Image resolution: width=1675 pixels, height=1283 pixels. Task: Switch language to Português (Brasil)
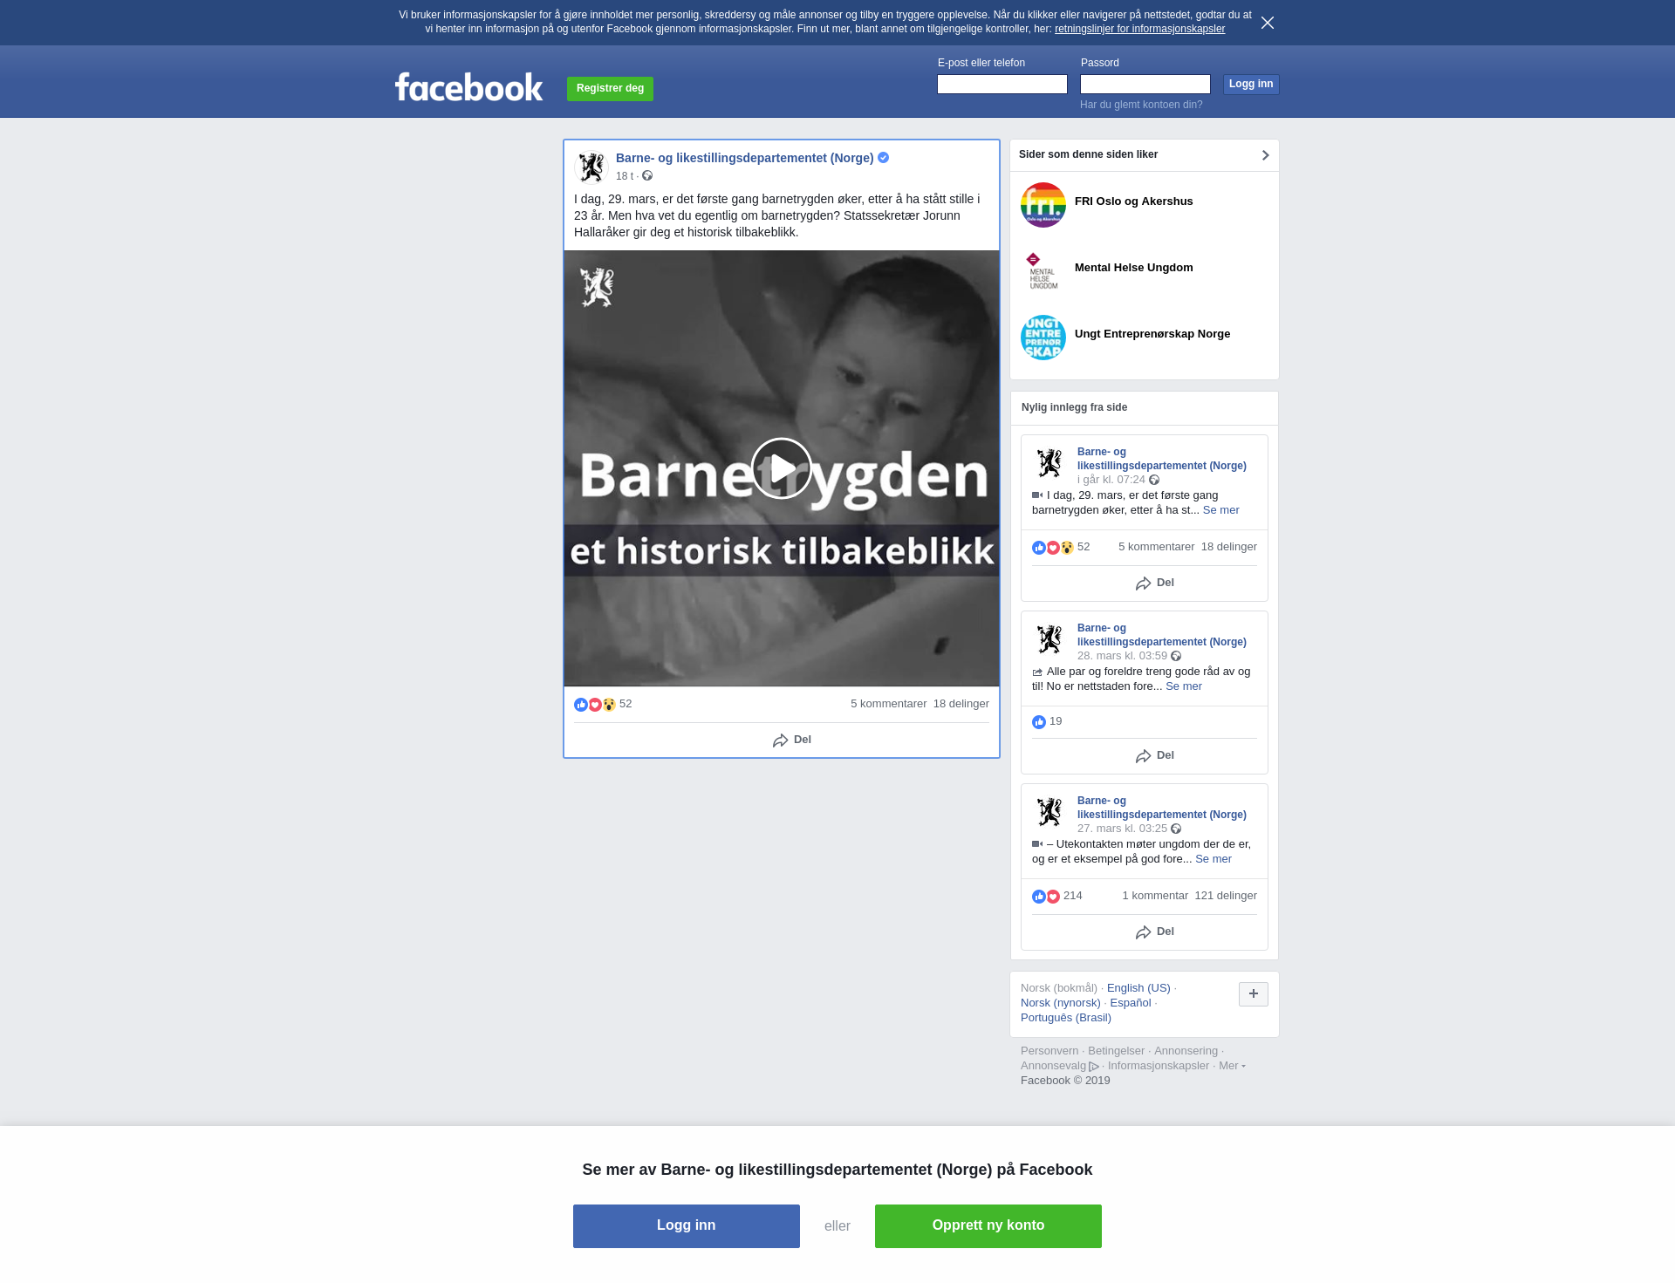point(1066,1018)
